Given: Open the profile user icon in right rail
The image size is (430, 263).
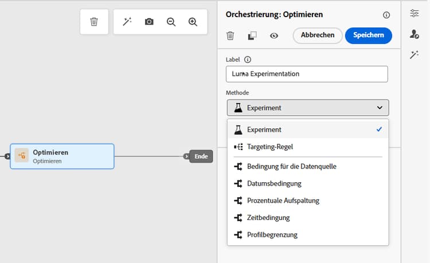Looking at the screenshot, I should [415, 34].
